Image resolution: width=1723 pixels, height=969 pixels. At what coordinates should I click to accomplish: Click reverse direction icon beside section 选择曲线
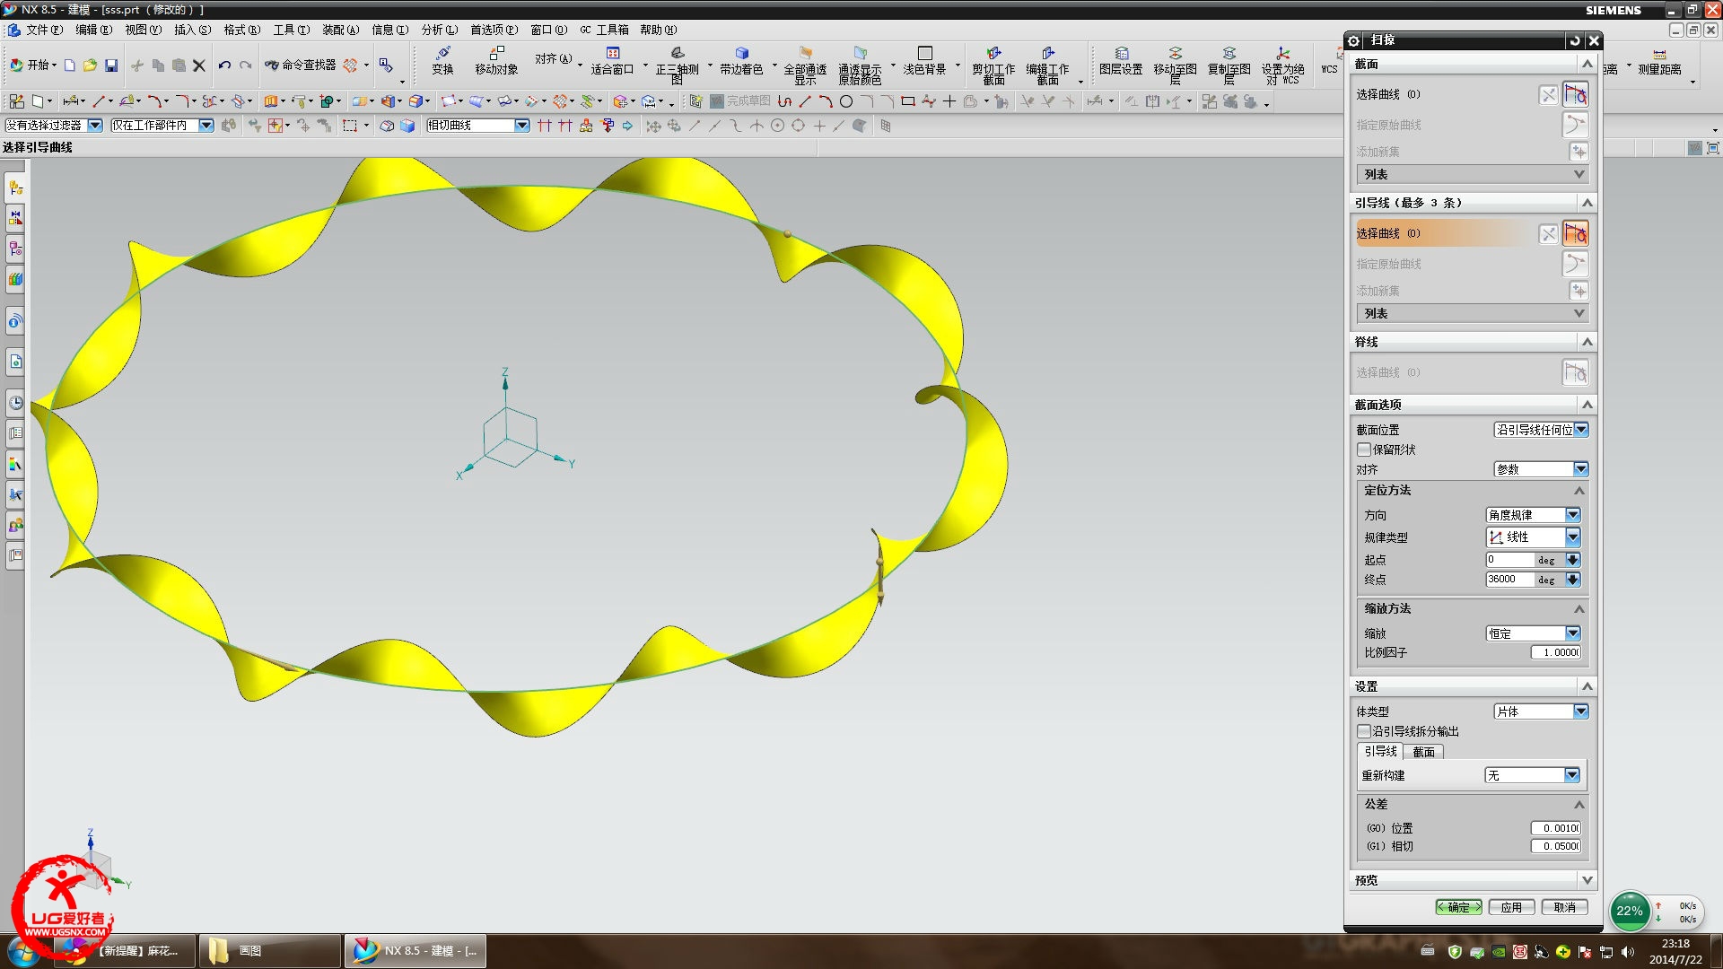pos(1548,94)
